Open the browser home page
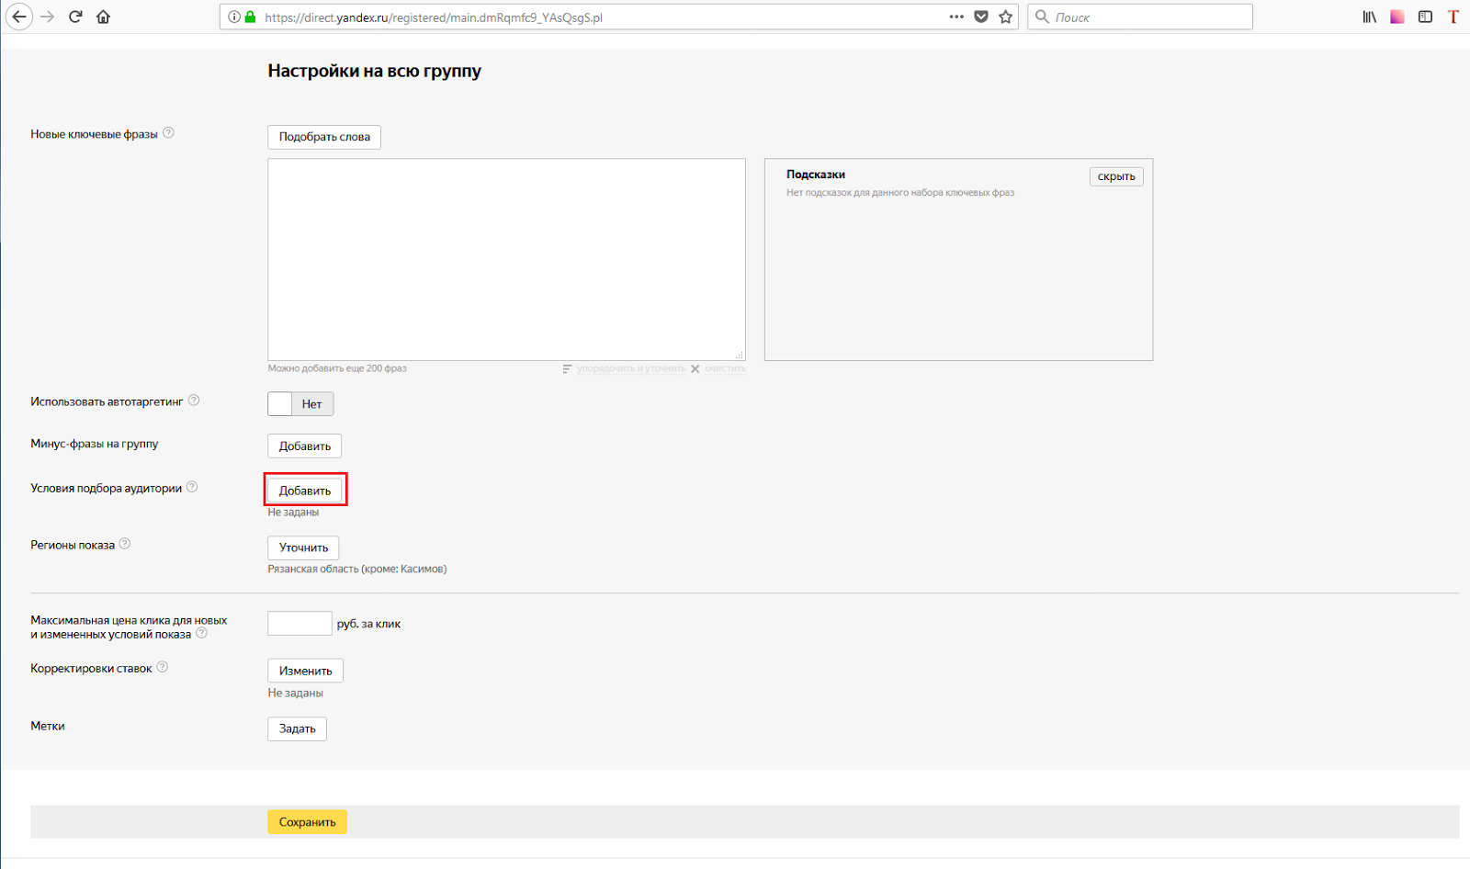1470x869 pixels. pyautogui.click(x=103, y=17)
